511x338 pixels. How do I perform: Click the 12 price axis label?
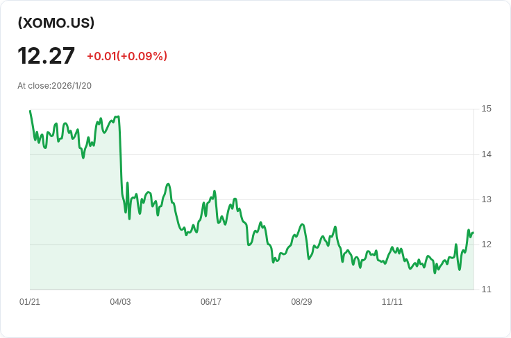click(486, 244)
